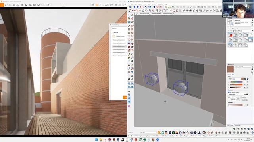Pick the Eraser tool in SketchUp toolset

tap(132, 19)
